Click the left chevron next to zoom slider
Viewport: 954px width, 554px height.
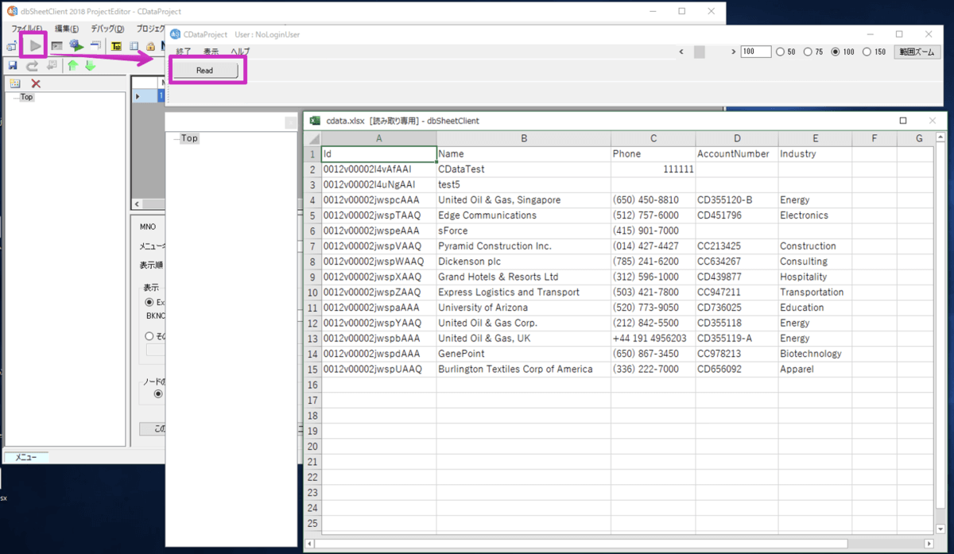(x=681, y=52)
